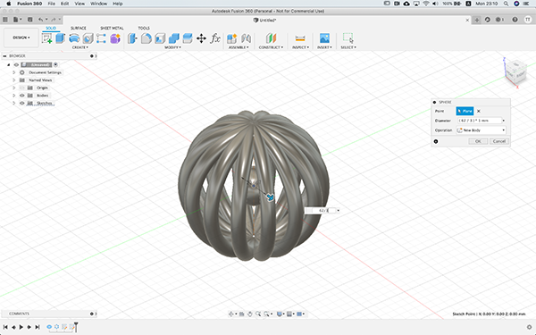Click the Select tool icon
The image size is (536, 335).
coord(348,38)
